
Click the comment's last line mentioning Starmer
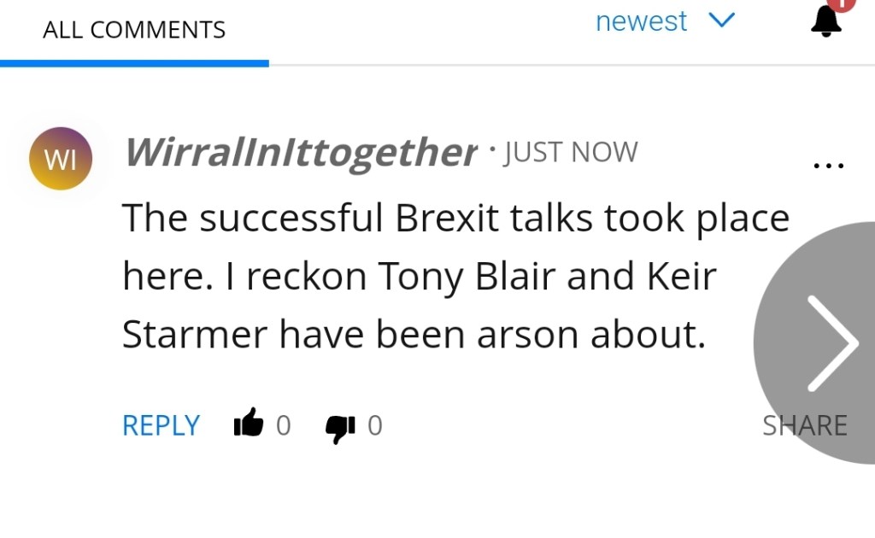(x=414, y=336)
